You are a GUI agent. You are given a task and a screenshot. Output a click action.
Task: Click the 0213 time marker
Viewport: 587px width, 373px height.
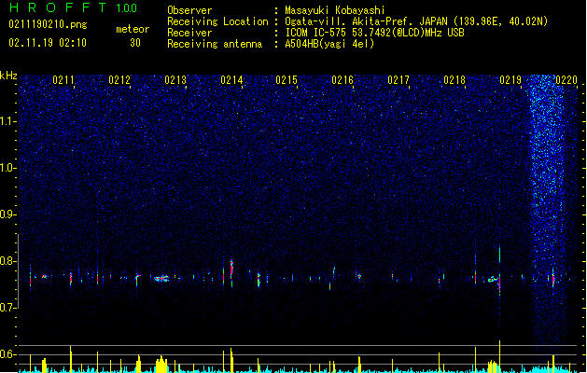click(x=175, y=80)
